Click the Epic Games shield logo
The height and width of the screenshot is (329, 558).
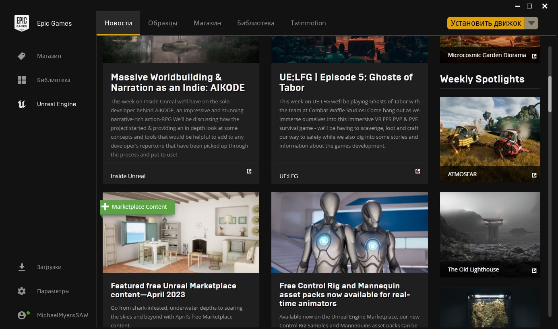22,23
